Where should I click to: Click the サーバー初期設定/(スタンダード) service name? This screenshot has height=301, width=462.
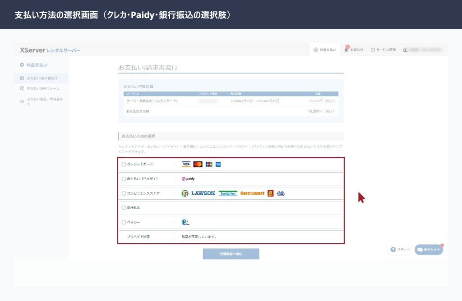pyautogui.click(x=152, y=101)
